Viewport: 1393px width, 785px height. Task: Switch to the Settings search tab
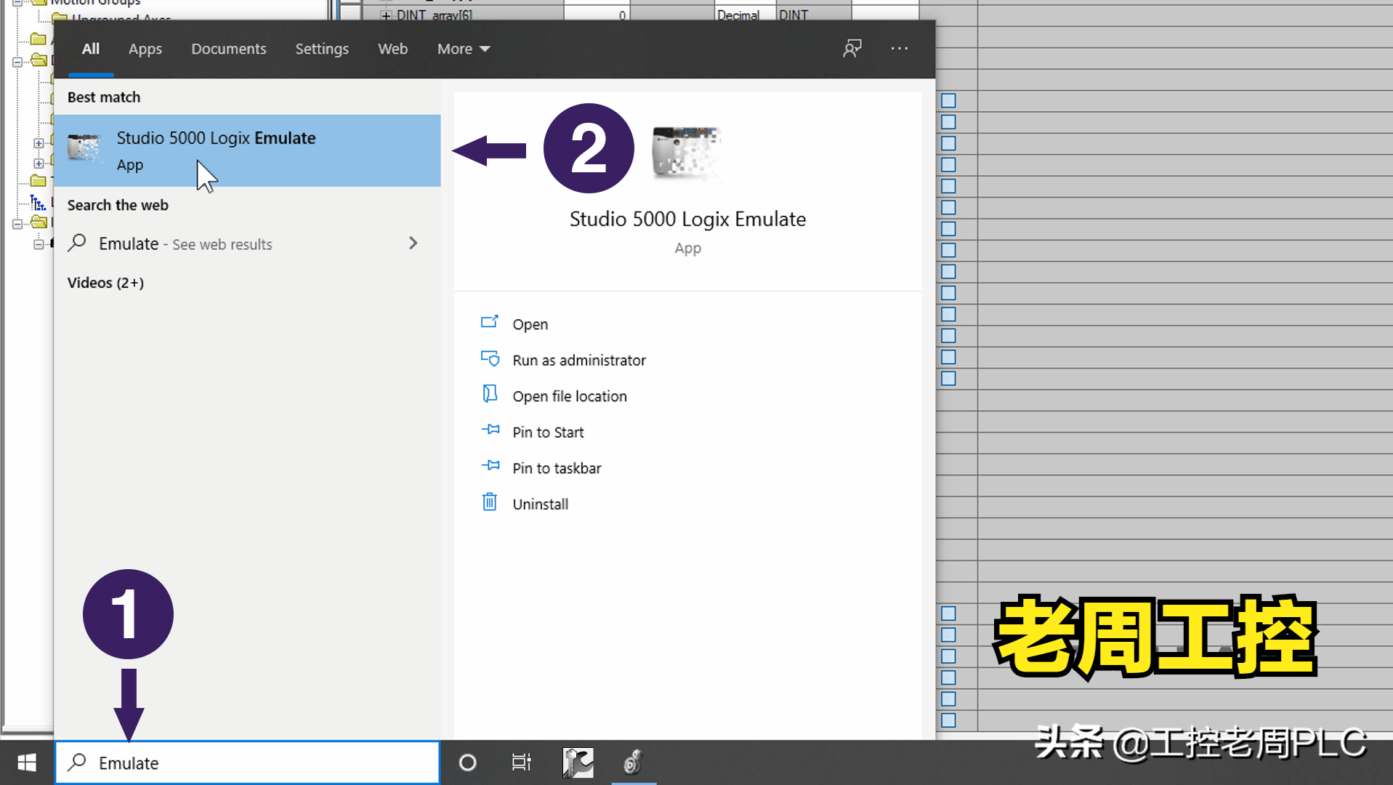coord(322,49)
